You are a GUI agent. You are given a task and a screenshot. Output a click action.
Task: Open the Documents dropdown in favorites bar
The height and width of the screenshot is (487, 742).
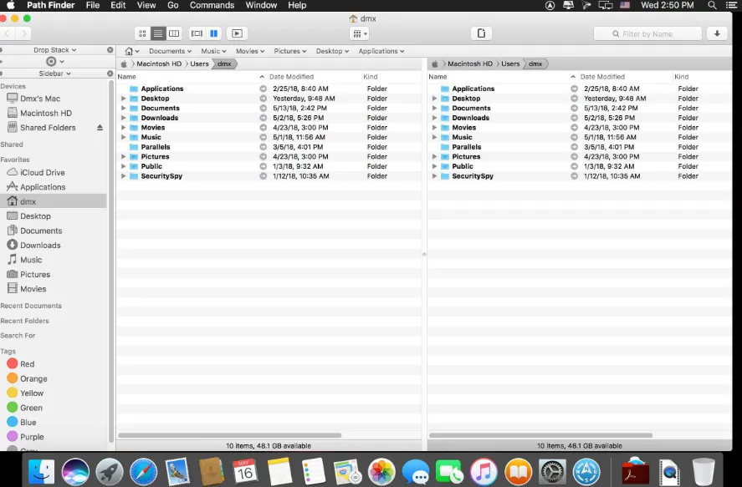click(x=170, y=51)
